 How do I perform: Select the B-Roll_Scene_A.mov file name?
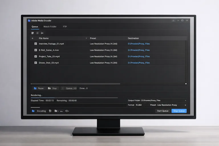(x=49, y=50)
